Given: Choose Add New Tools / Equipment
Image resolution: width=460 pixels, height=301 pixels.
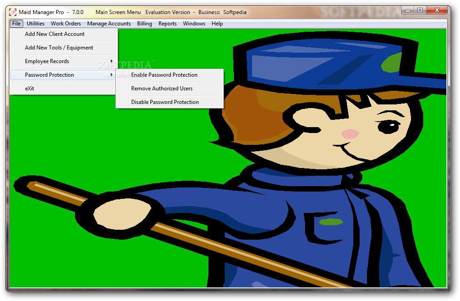Looking at the screenshot, I should click(64, 48).
